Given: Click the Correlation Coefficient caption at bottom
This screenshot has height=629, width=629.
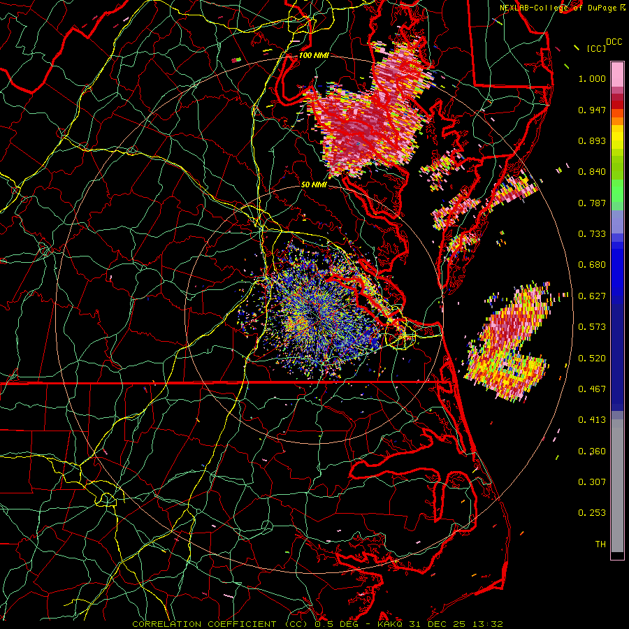Looking at the screenshot, I should tap(318, 624).
